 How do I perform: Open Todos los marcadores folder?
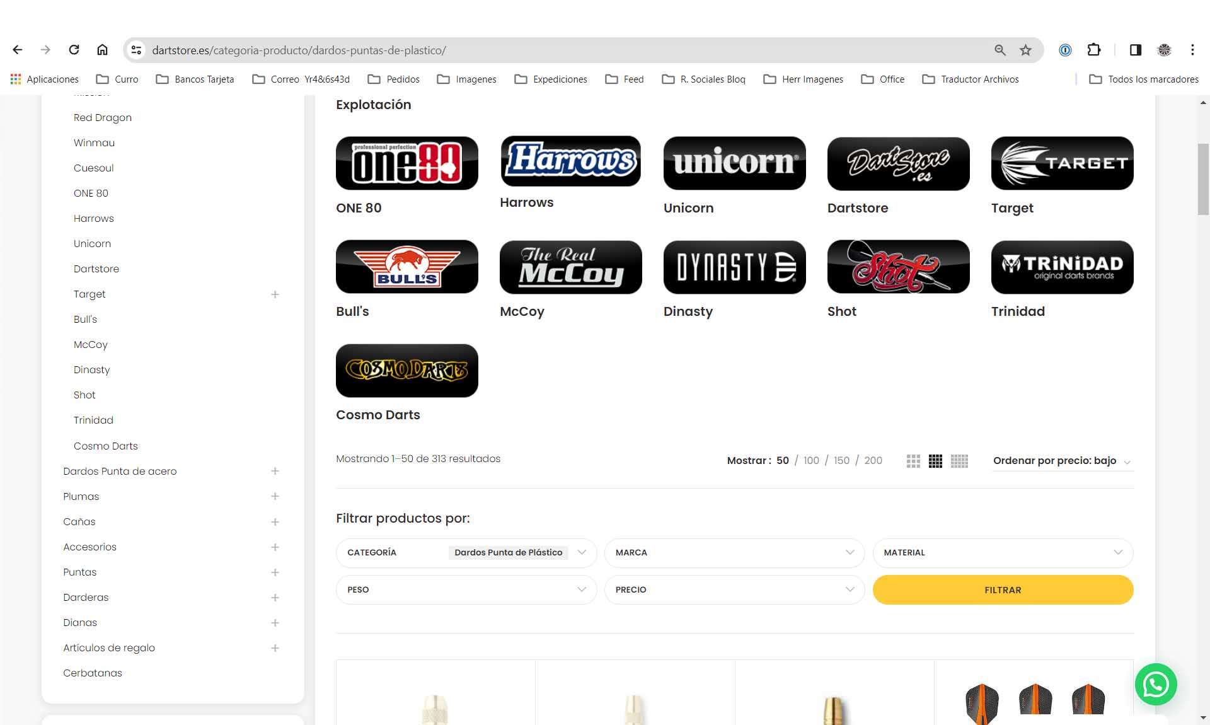tap(1144, 79)
